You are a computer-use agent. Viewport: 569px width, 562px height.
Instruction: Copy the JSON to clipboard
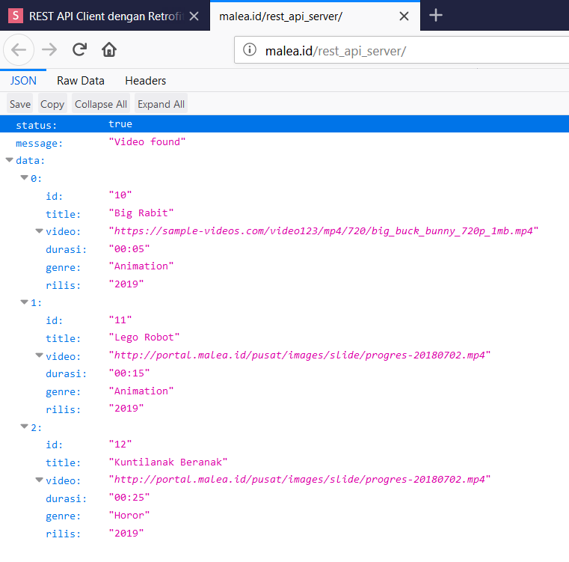coord(52,104)
